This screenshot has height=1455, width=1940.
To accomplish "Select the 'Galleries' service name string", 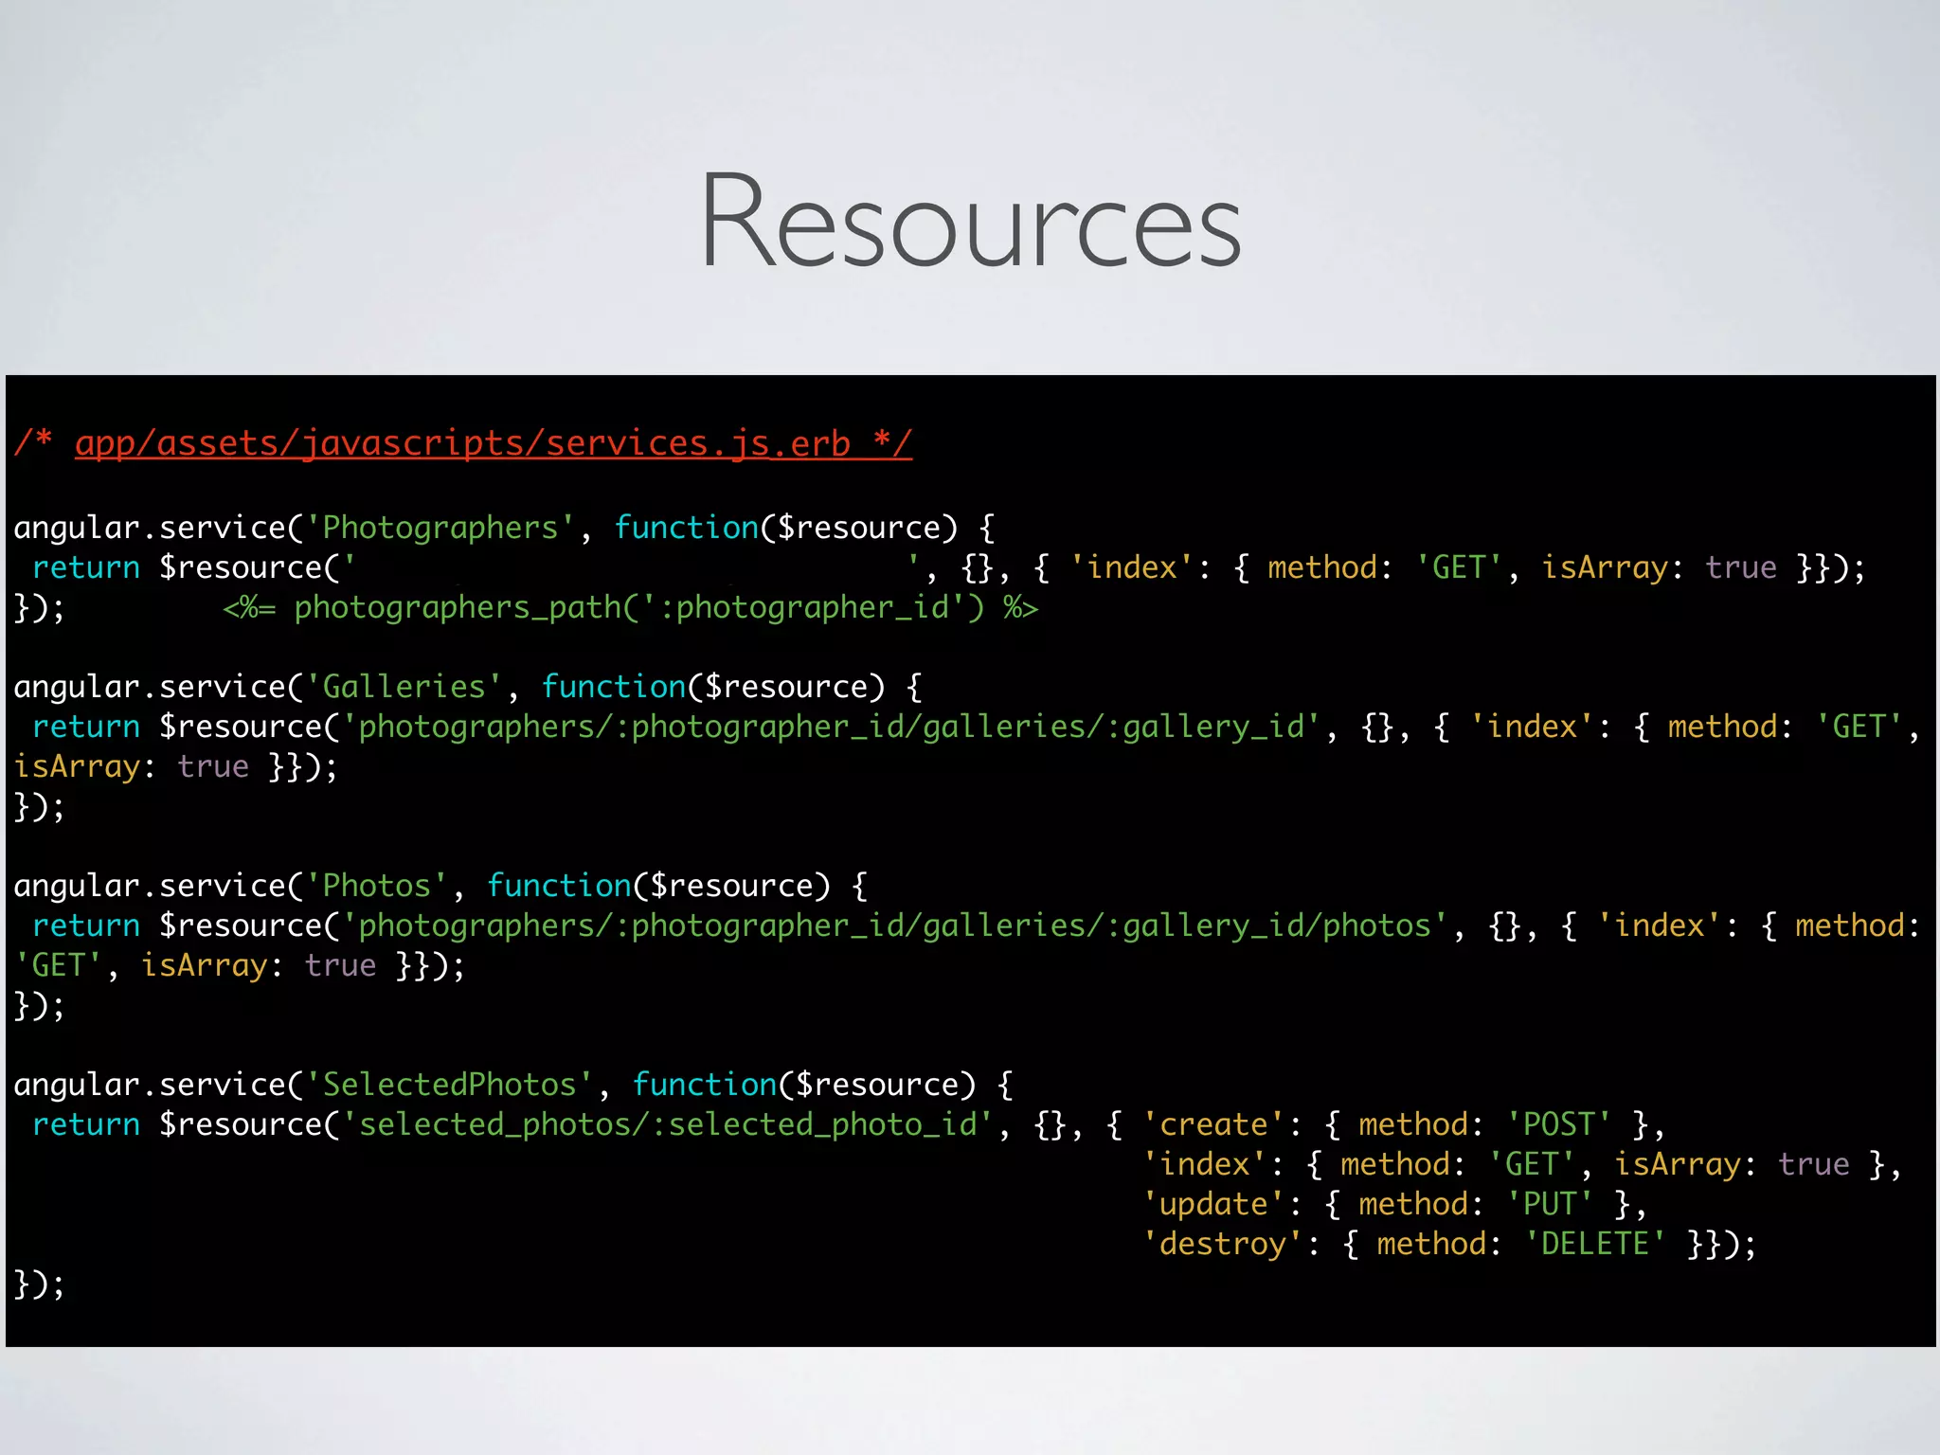I will click(x=404, y=687).
